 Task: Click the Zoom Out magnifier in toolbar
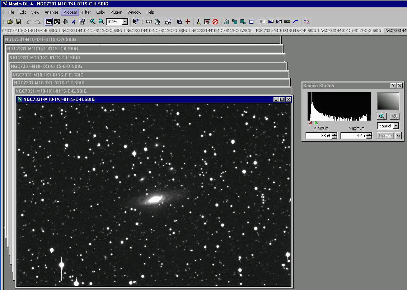coord(101,22)
